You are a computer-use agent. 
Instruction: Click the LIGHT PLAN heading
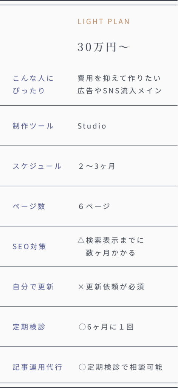(104, 22)
